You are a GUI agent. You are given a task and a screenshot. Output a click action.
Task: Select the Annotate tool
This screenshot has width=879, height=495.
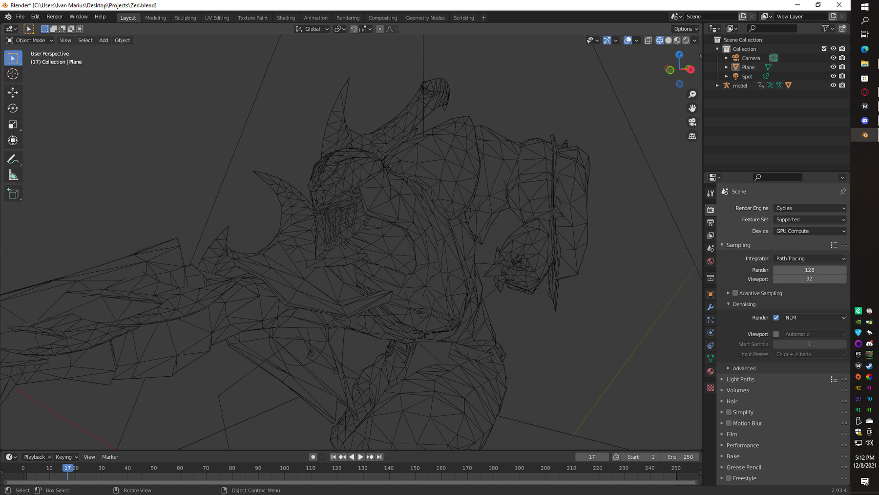13,158
